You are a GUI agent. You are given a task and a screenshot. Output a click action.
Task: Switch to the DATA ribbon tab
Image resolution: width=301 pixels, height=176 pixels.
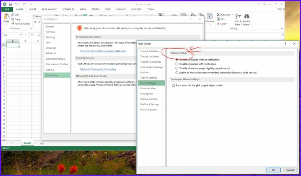point(83,9)
